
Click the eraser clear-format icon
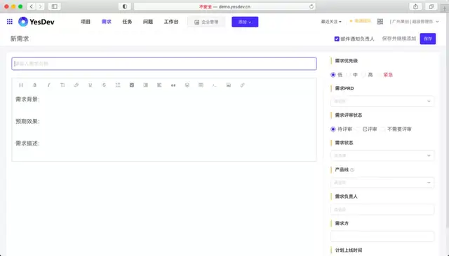pos(76,85)
